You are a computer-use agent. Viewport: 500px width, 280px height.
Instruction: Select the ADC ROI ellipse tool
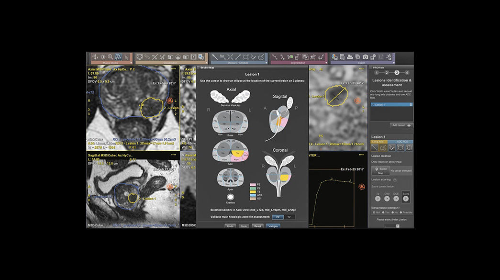pyautogui.click(x=400, y=148)
